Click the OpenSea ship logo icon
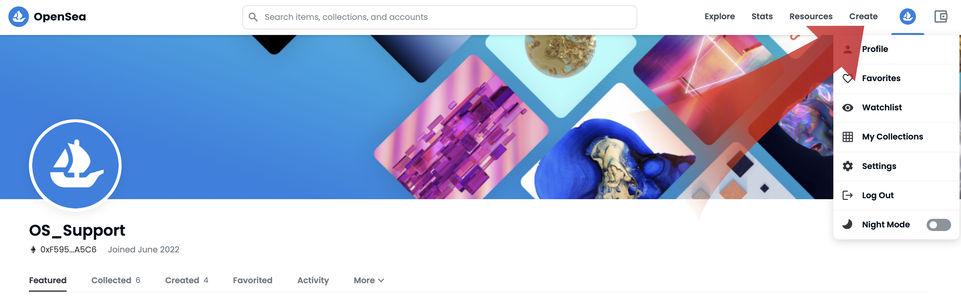961x297 pixels. [19, 17]
